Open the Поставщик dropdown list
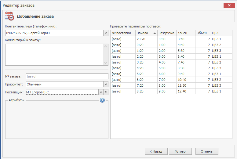237x159 pixels. [101, 92]
